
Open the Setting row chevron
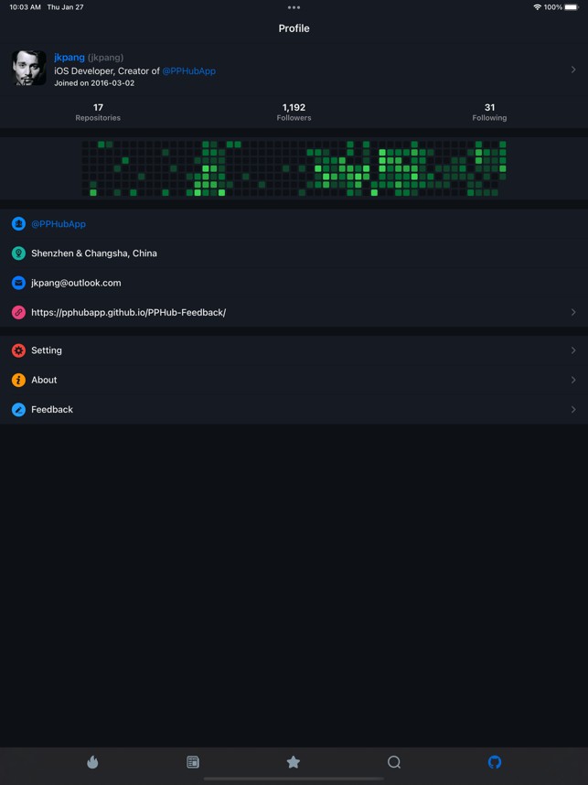573,350
